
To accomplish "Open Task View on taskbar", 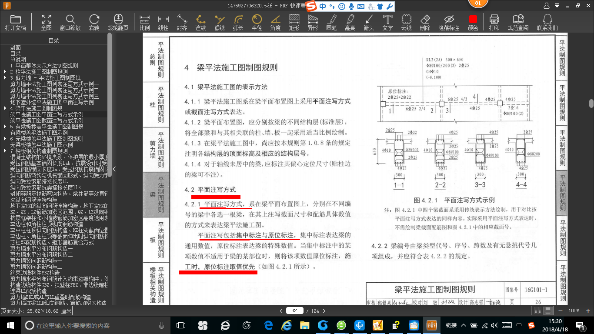I will (180, 325).
